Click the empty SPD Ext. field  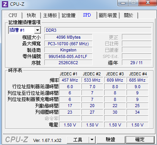[x=137, y=56]
